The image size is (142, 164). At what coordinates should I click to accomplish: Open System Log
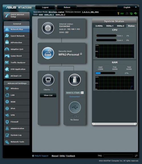[16, 135]
